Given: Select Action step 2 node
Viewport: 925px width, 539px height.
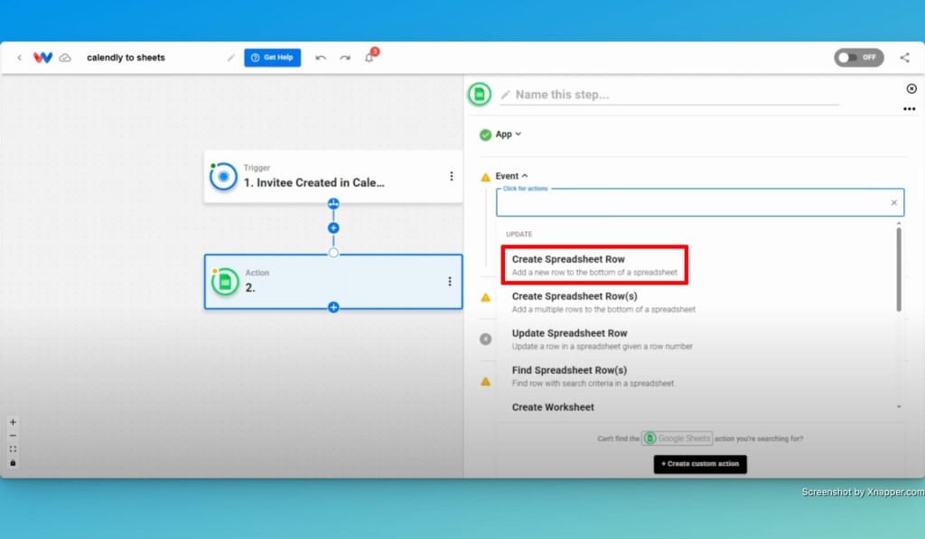Looking at the screenshot, I should (332, 282).
